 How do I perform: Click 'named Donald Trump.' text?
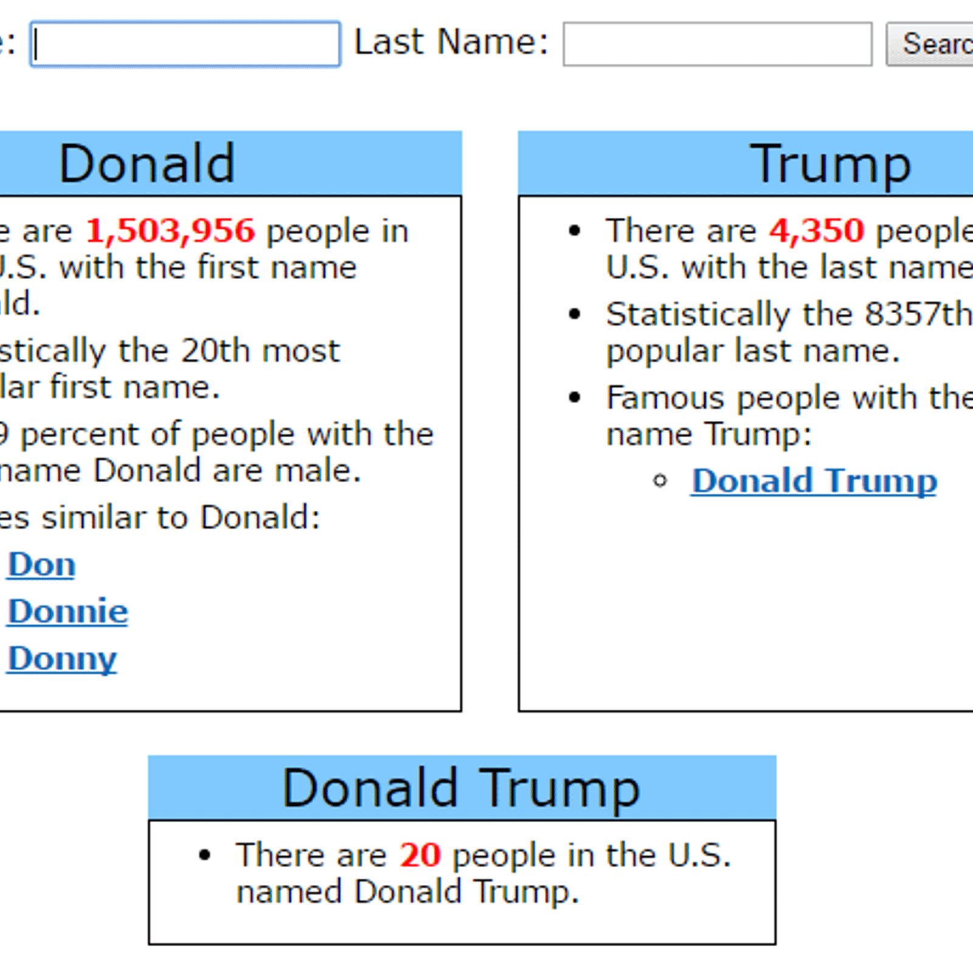(407, 893)
